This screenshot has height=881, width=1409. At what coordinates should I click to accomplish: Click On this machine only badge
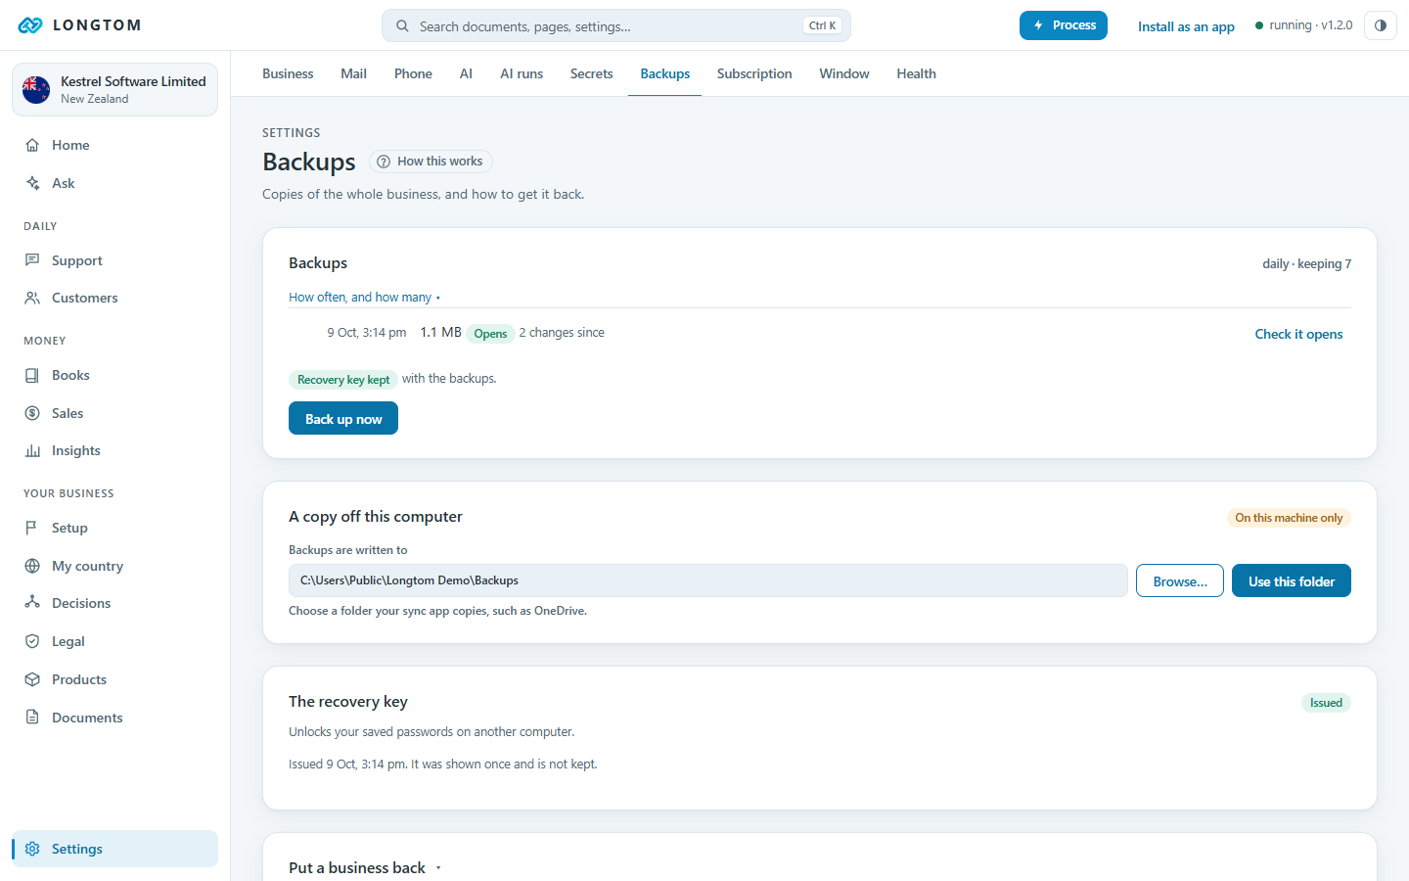(1289, 518)
